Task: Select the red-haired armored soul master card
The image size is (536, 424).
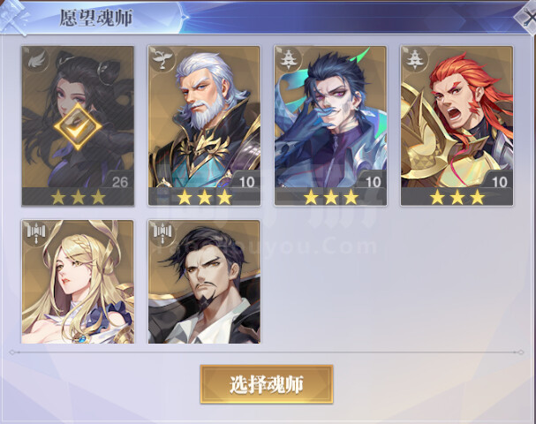Action: click(457, 125)
